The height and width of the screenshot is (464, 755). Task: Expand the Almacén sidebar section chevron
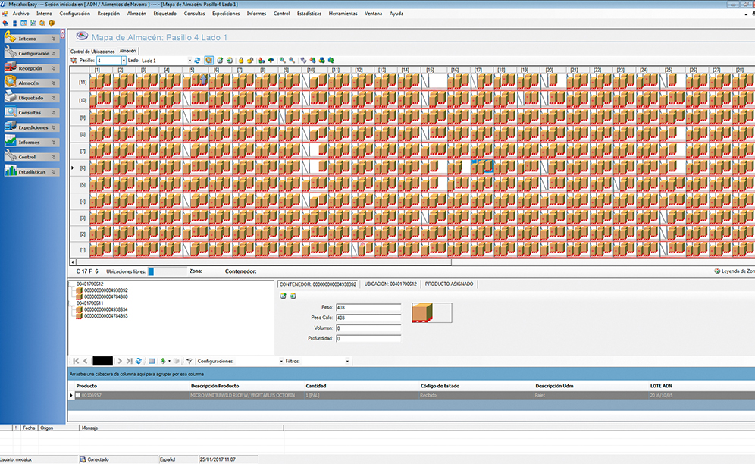click(53, 83)
